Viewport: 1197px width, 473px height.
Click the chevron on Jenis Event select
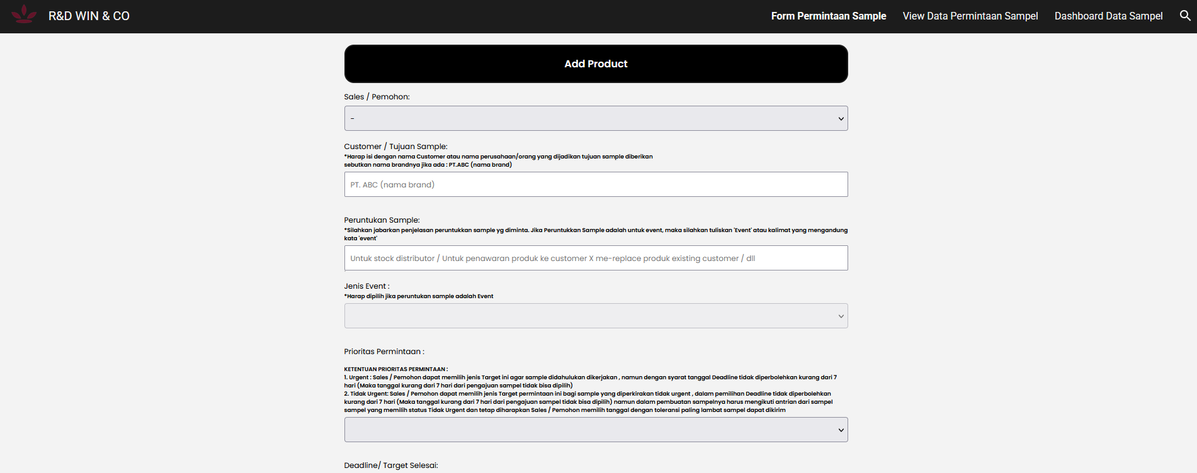(x=841, y=316)
